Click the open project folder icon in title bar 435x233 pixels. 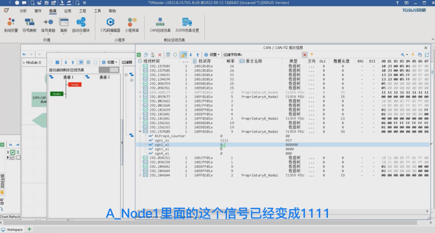pos(39,2)
